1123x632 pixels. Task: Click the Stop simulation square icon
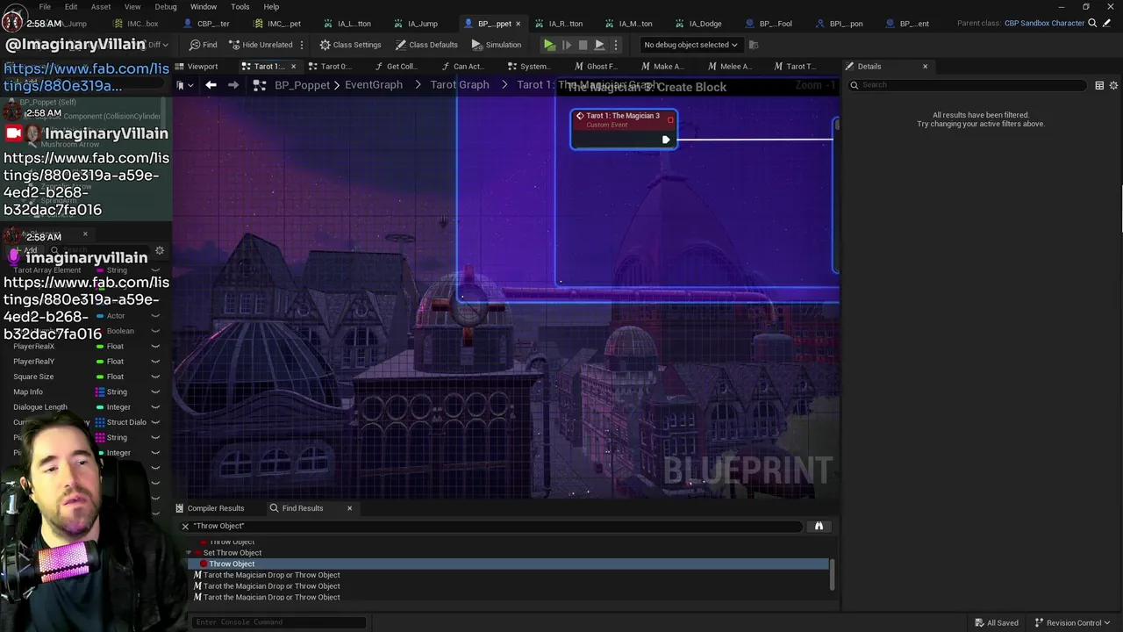point(583,45)
